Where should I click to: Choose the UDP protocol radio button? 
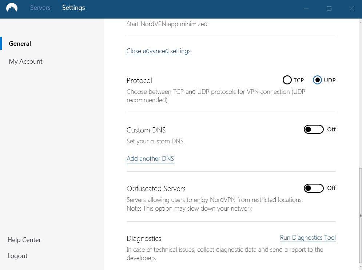pyautogui.click(x=317, y=80)
